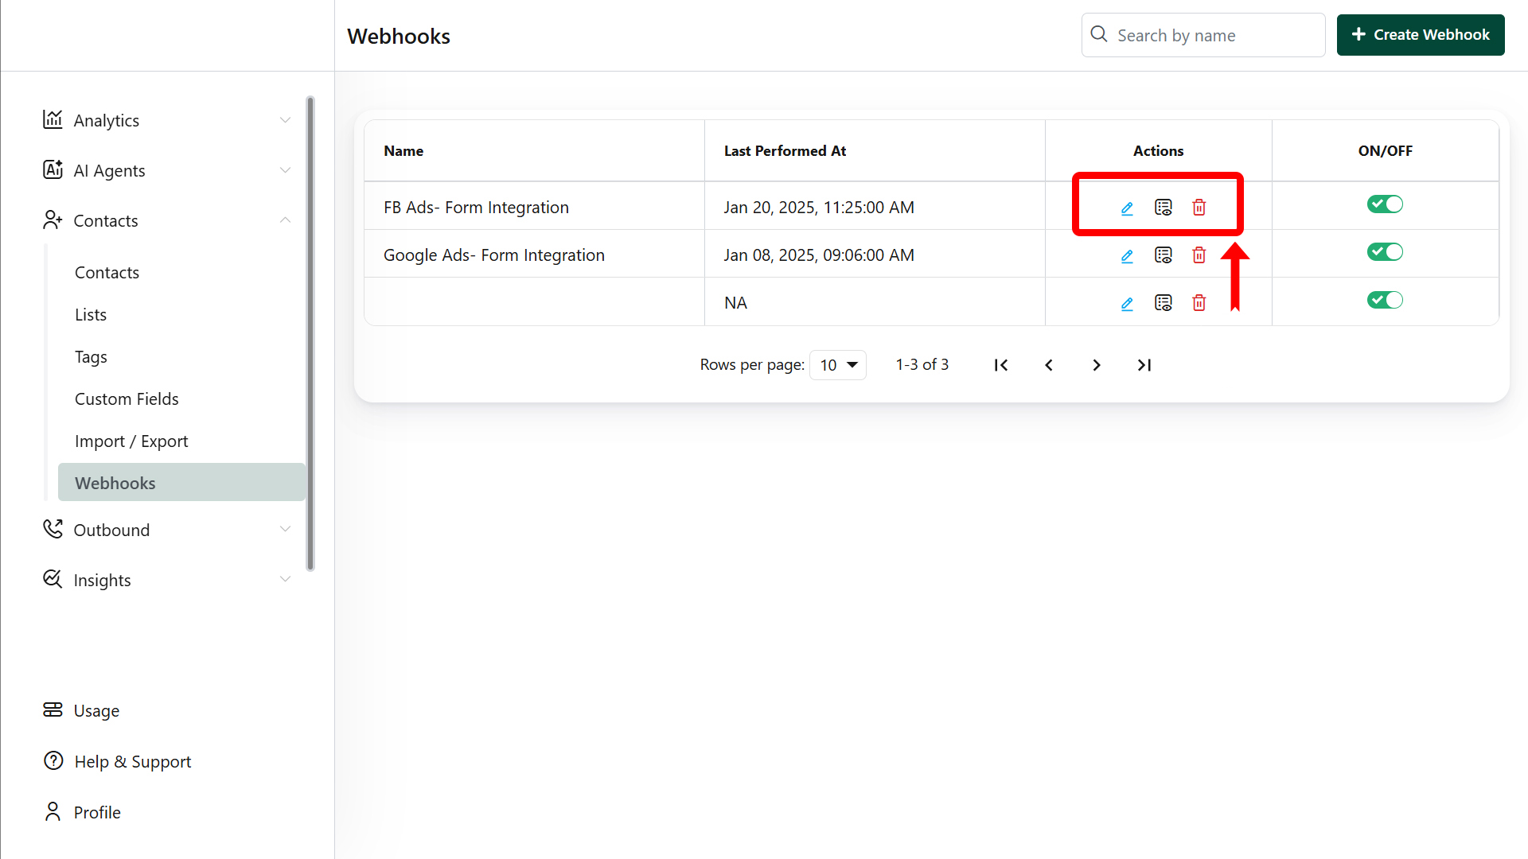This screenshot has width=1528, height=859.
Task: Go to first page of webhooks
Action: tap(1001, 365)
